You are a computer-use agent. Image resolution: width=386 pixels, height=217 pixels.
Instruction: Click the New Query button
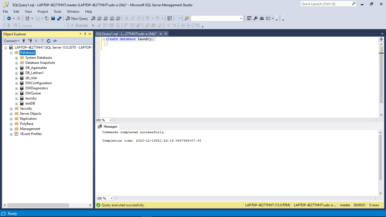point(77,18)
